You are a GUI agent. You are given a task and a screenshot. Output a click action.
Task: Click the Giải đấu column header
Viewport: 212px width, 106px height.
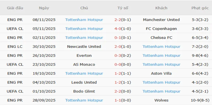pyautogui.click(x=15, y=8)
